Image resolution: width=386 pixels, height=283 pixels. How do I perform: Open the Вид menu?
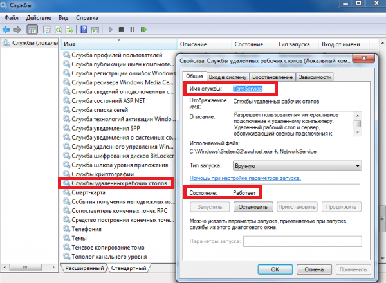(63, 18)
